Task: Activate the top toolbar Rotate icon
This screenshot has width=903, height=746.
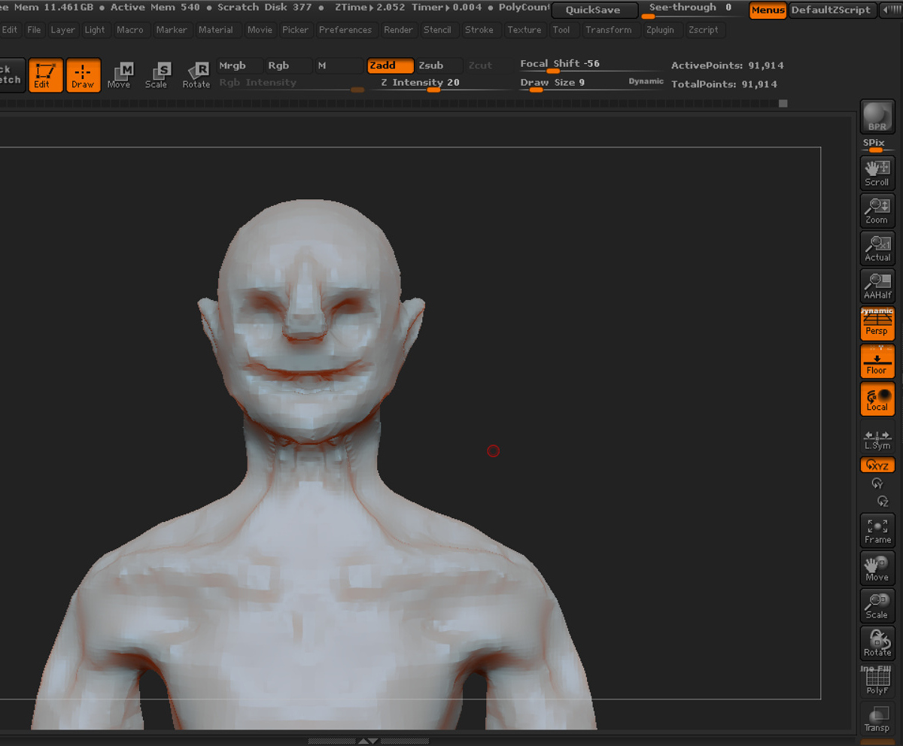Action: click(196, 75)
